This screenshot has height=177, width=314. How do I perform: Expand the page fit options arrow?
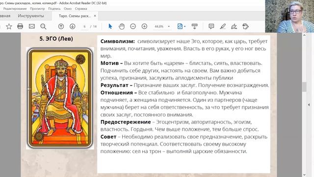pyautogui.click(x=185, y=27)
